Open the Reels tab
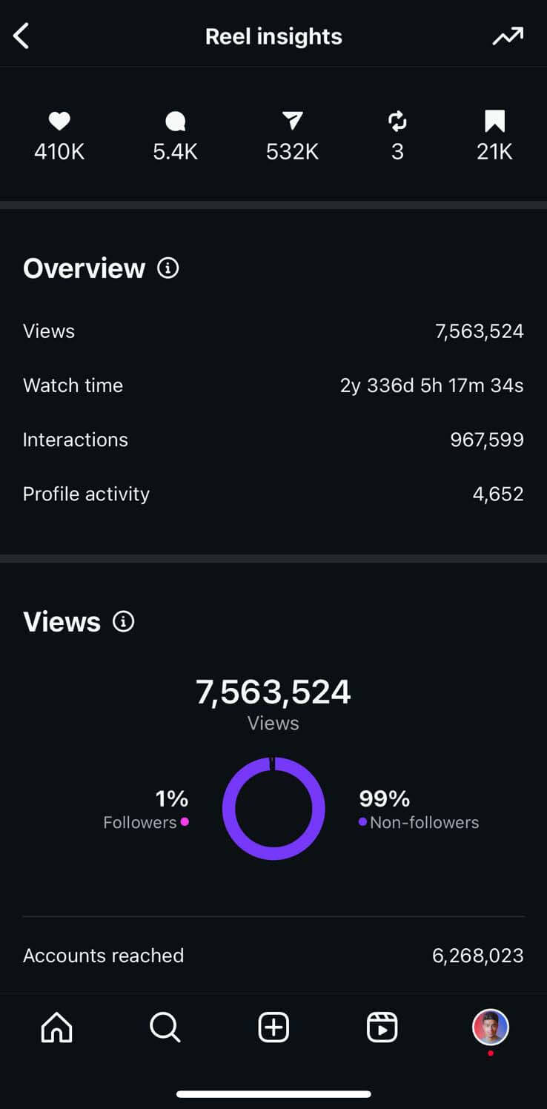Viewport: 547px width, 1109px height. click(x=382, y=1027)
